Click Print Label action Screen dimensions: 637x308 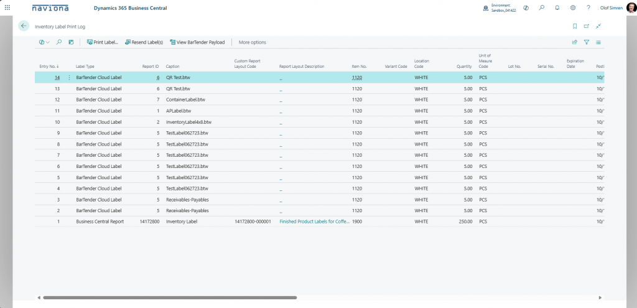(x=103, y=42)
